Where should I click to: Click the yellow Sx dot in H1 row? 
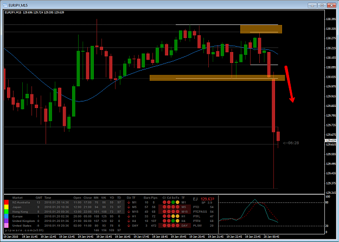(173, 216)
